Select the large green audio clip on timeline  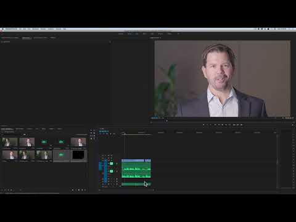[136, 170]
